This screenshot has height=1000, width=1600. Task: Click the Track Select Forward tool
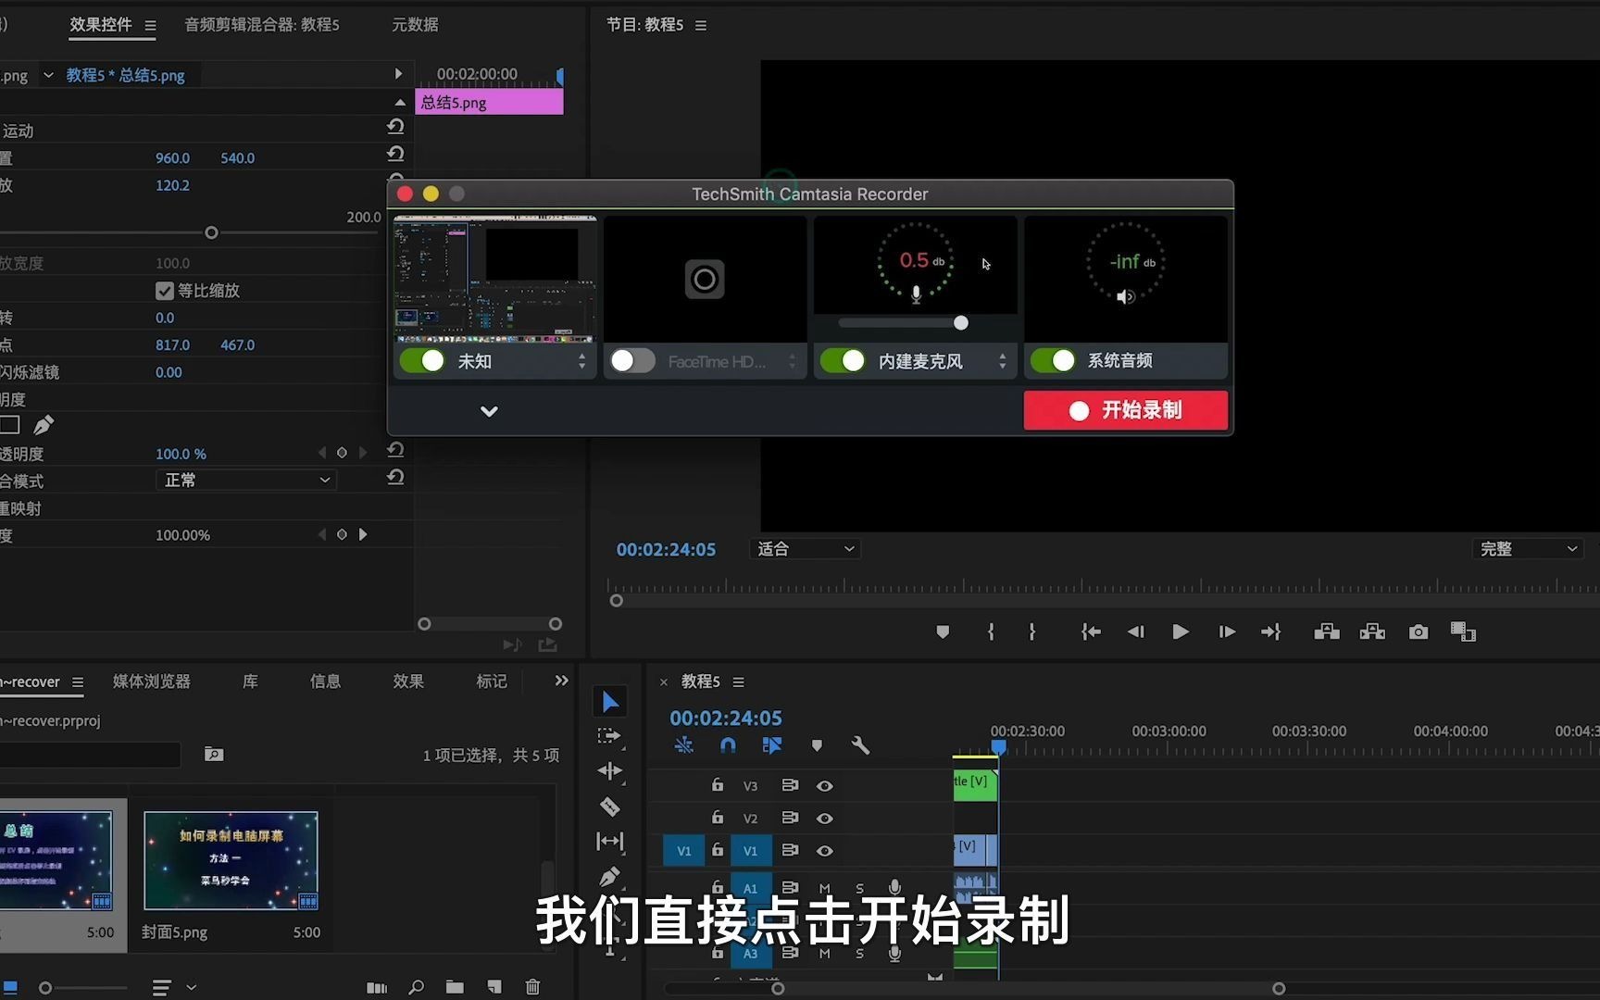[x=610, y=736]
